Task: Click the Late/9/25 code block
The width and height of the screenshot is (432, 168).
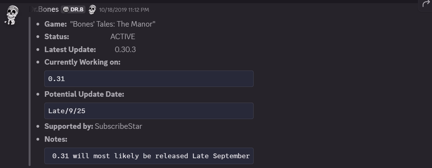Action: (x=149, y=111)
